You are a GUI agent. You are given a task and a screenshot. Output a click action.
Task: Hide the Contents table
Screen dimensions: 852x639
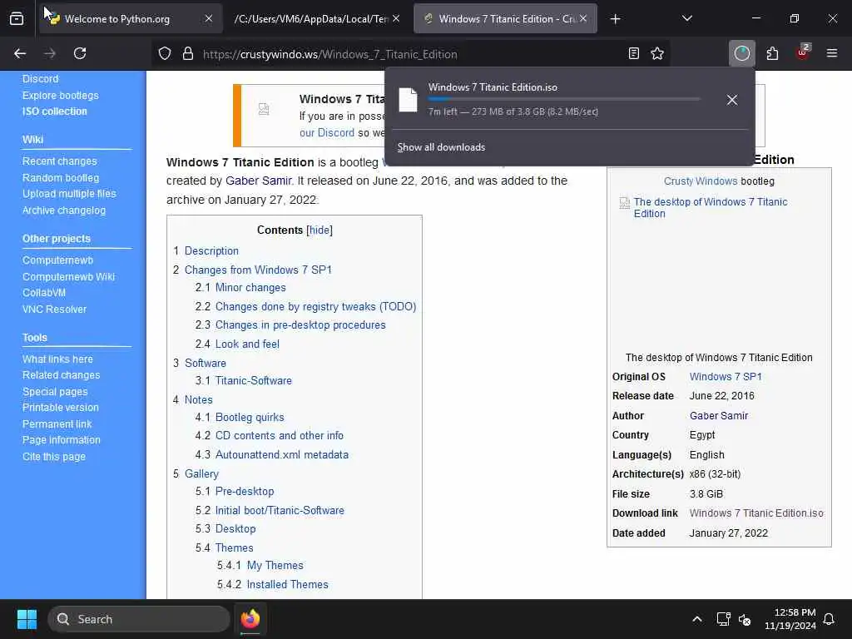(319, 230)
